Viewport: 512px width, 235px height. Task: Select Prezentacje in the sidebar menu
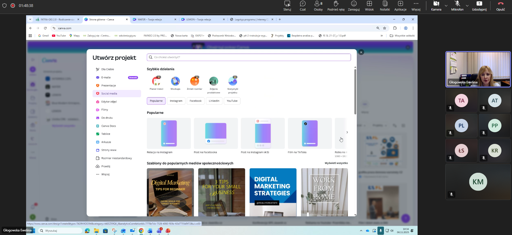pyautogui.click(x=109, y=86)
